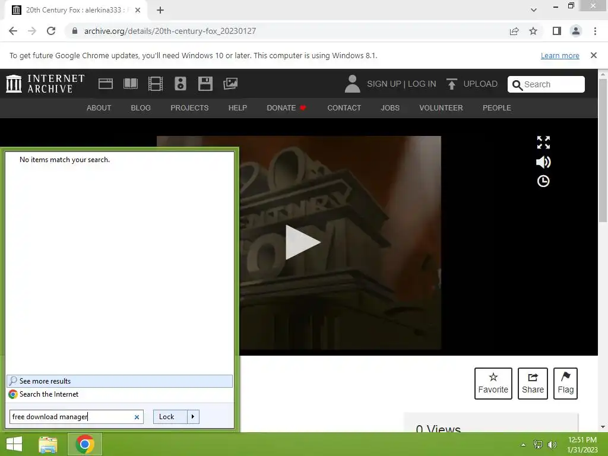
Task: Open the network tray icon
Action: [x=538, y=444]
